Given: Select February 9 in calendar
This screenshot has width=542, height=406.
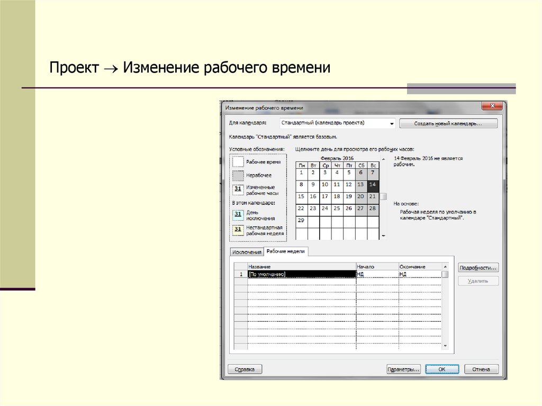Looking at the screenshot, I should (x=313, y=185).
